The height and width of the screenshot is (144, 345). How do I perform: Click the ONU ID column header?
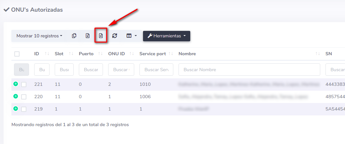coord(116,54)
